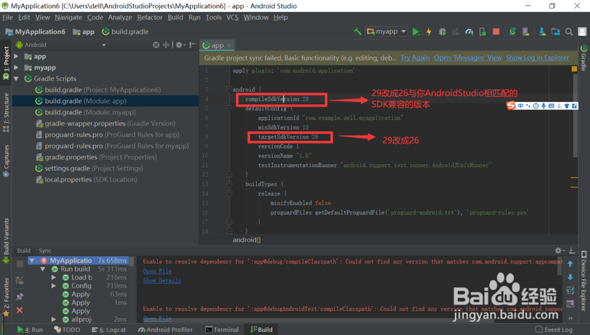Hide the Project panel with the hide icon
The height and width of the screenshot is (335, 590).
point(192,45)
